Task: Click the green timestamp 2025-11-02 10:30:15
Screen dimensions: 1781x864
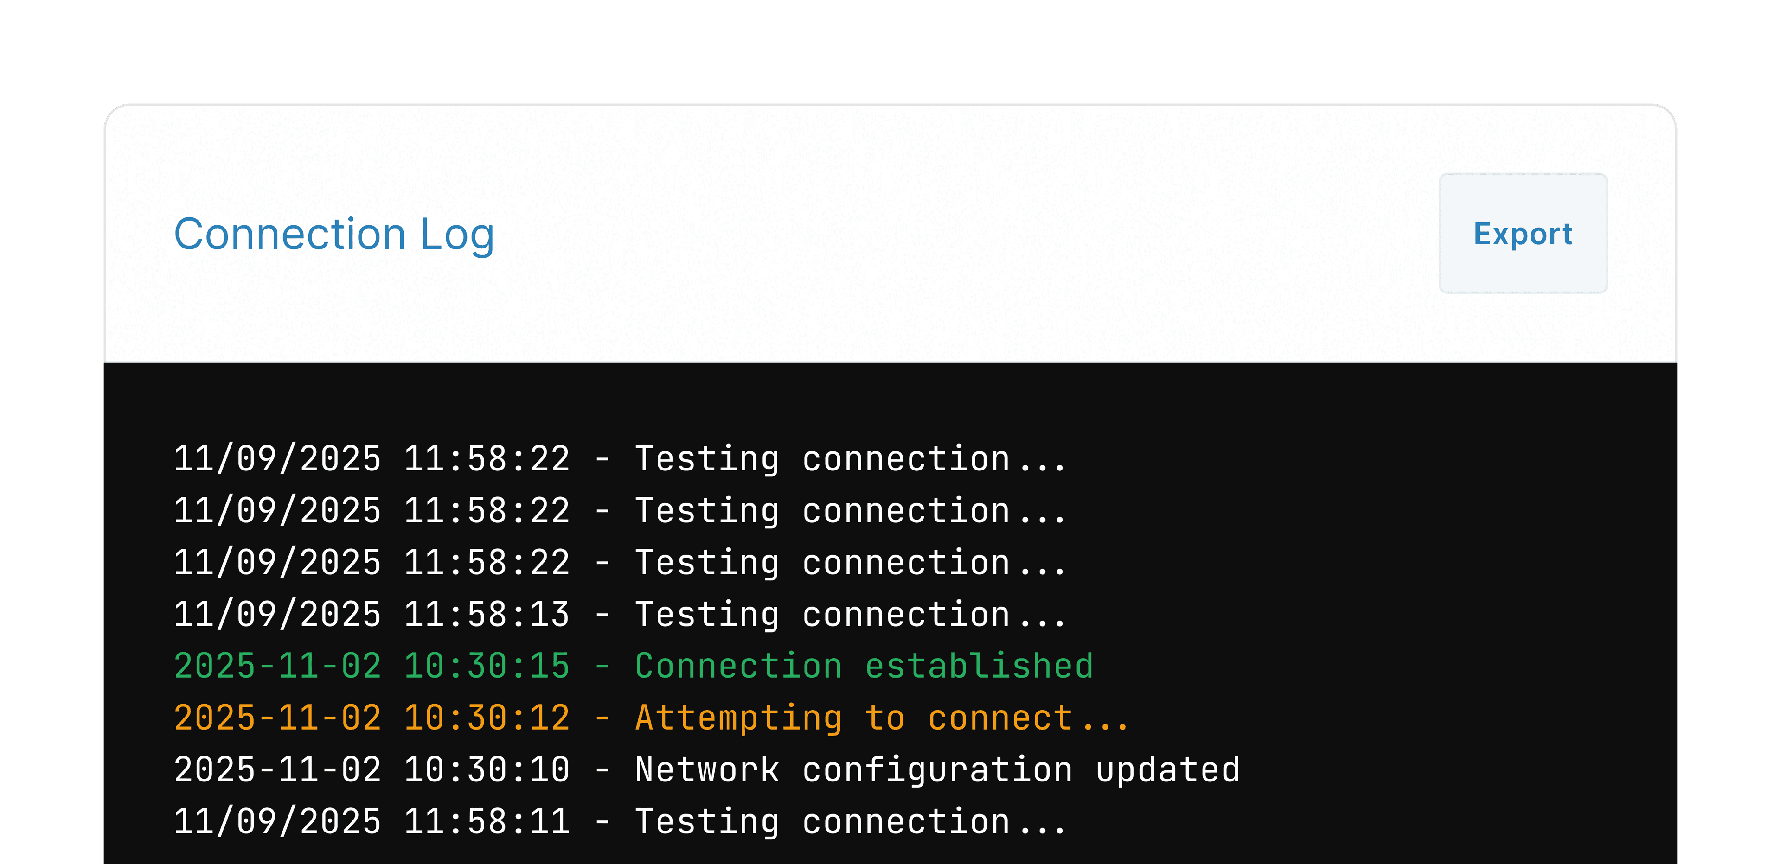Action: pos(371,665)
